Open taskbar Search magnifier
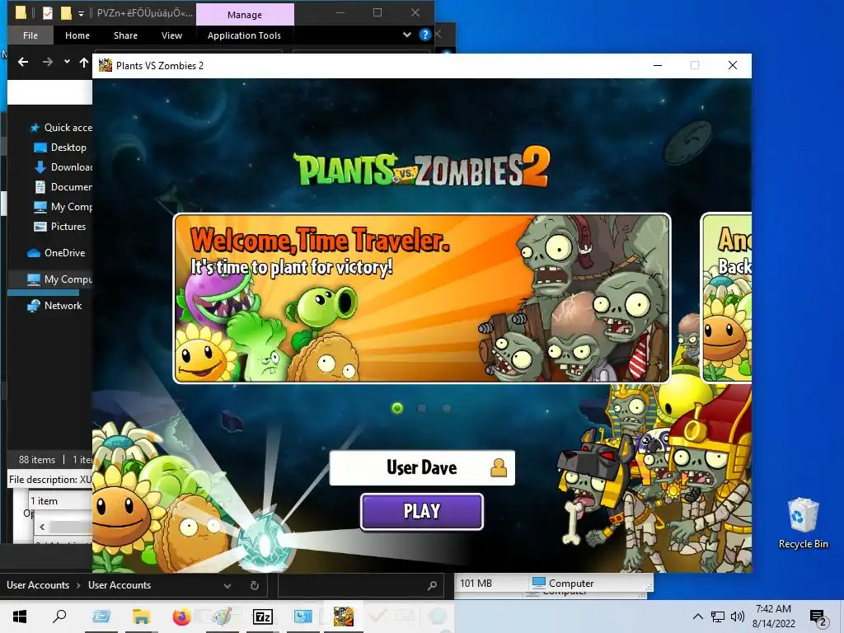The image size is (844, 633). click(x=59, y=617)
